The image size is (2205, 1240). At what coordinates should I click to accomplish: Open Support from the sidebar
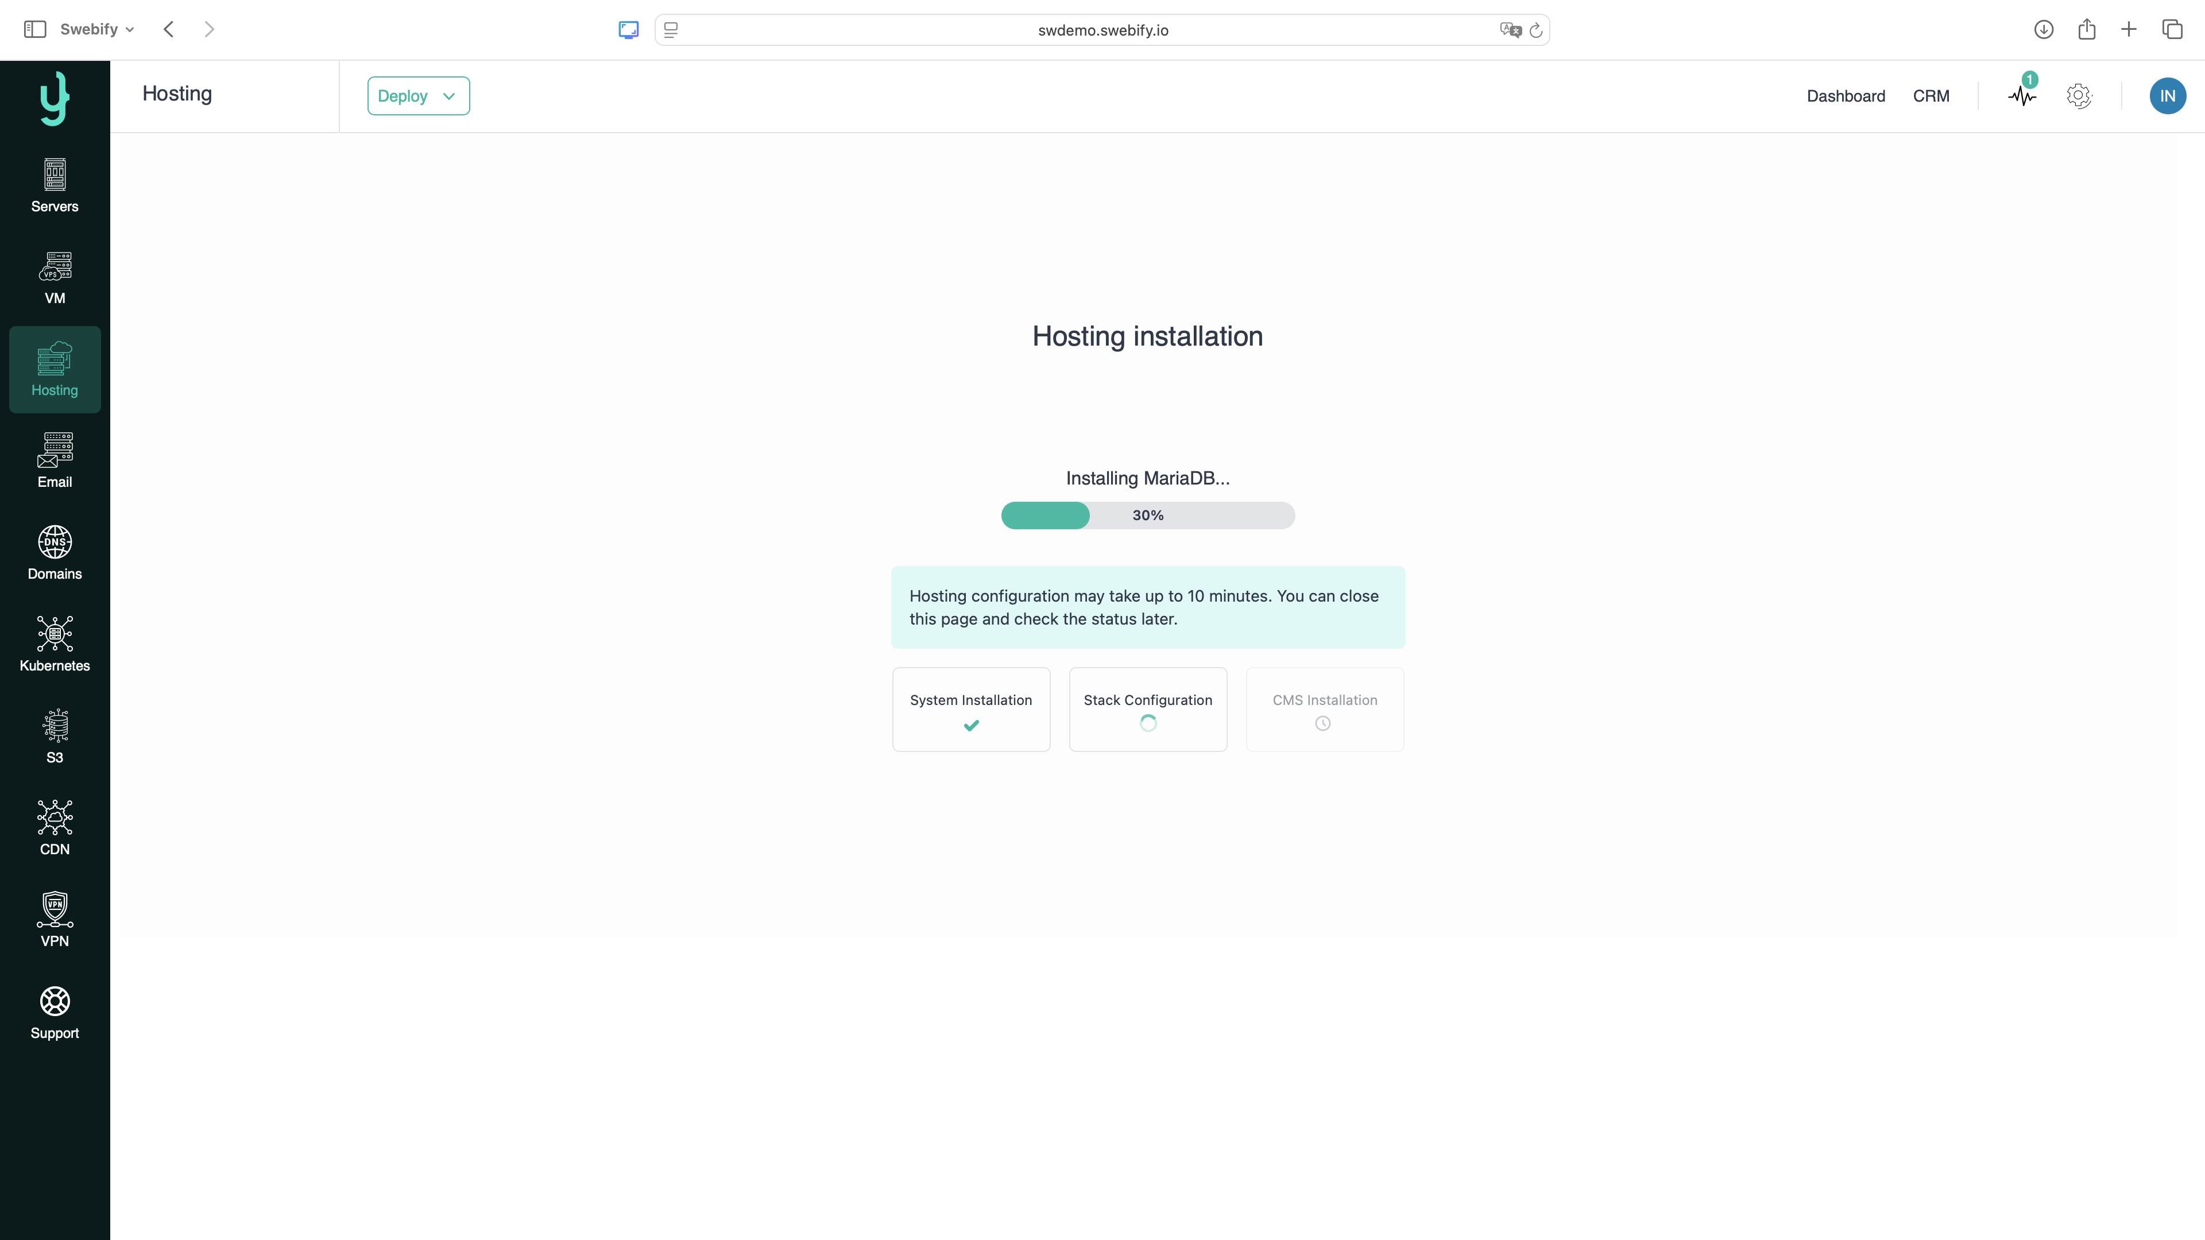tap(55, 1012)
